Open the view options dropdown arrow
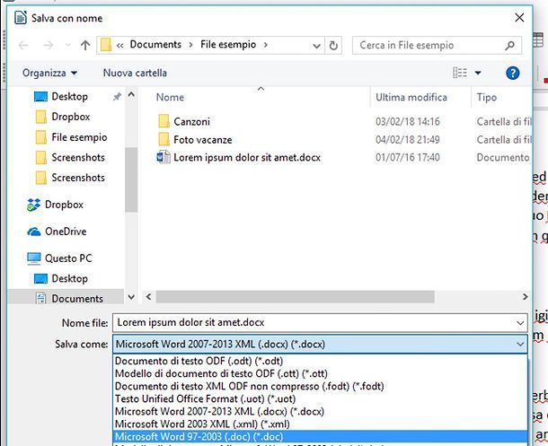548x446 pixels. [478, 73]
